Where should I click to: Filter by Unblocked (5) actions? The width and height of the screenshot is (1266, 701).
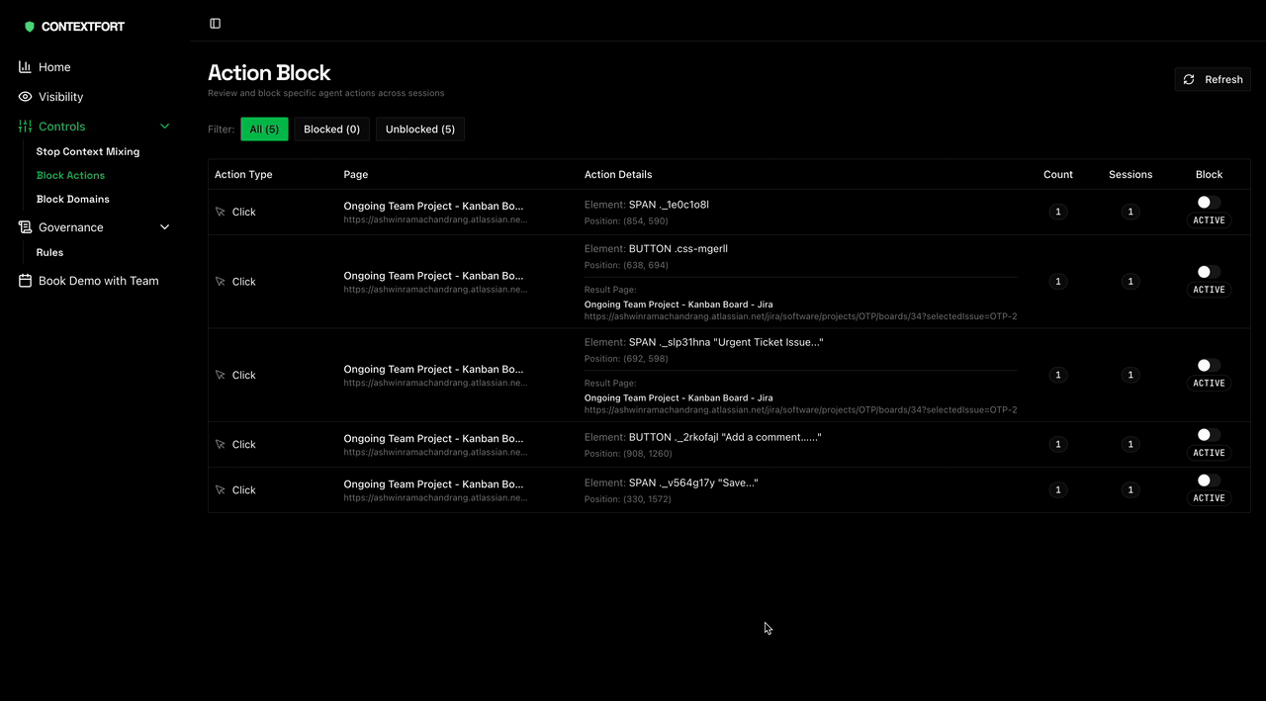[419, 130]
